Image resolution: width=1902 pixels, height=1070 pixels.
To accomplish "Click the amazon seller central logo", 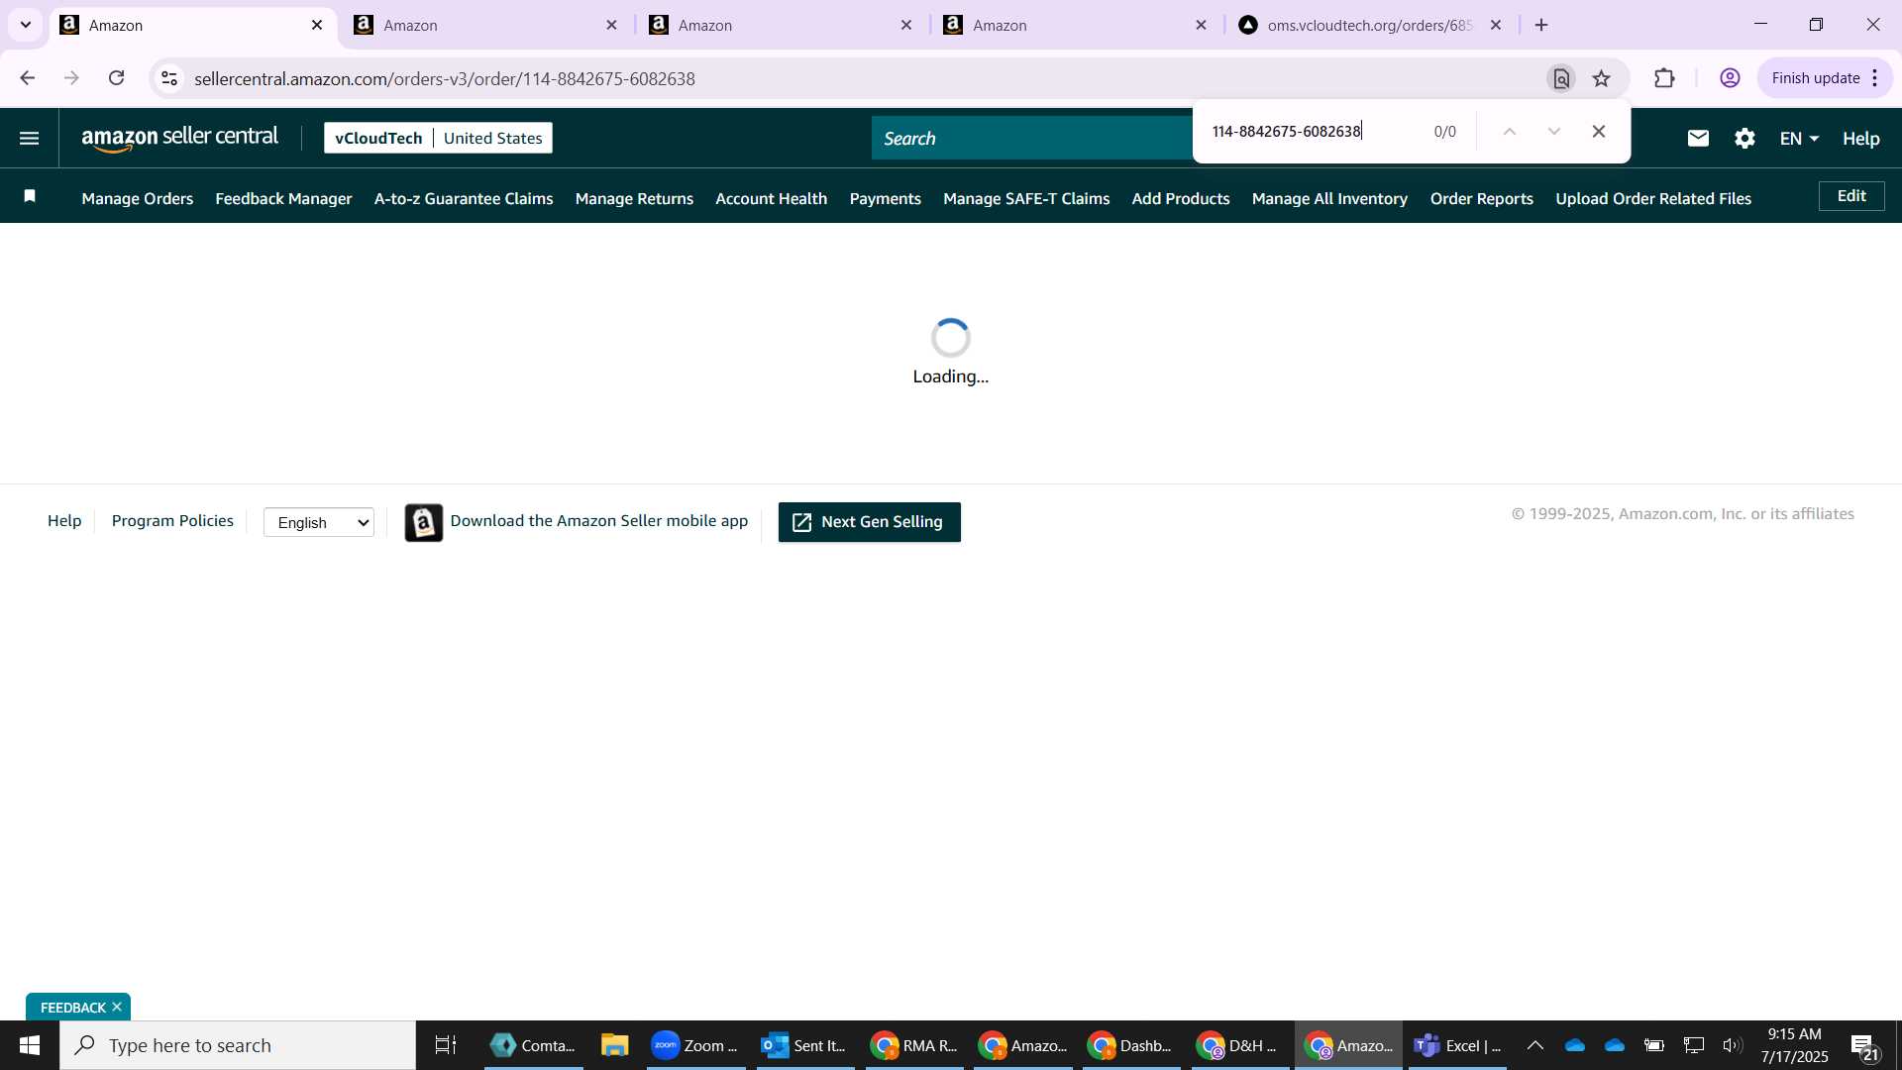I will pyautogui.click(x=180, y=138).
